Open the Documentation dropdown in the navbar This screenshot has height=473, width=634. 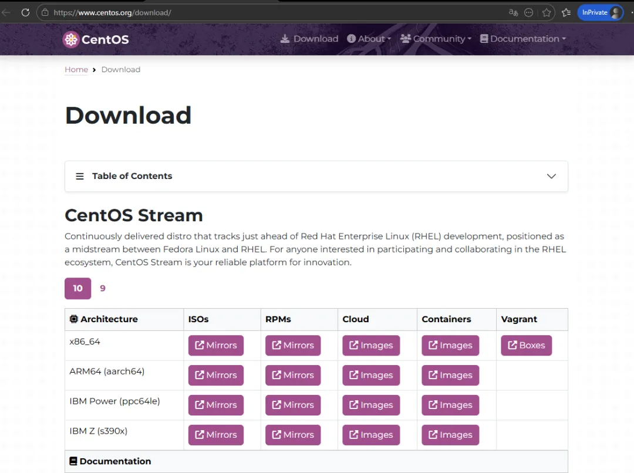click(x=523, y=39)
